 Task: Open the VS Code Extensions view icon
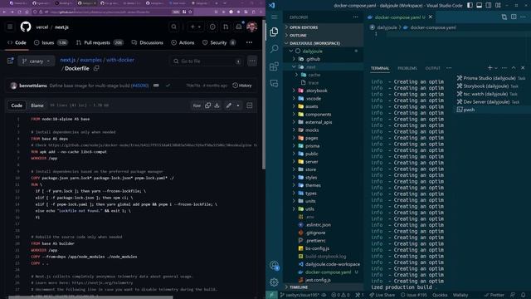coord(274,66)
